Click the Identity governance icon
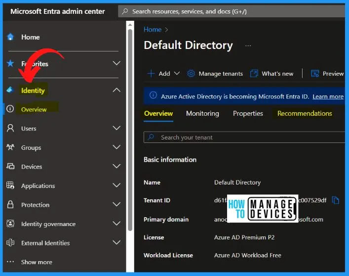The height and width of the screenshot is (276, 349). pos(10,224)
